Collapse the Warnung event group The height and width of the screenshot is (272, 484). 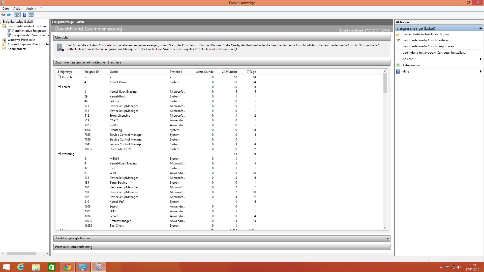click(x=59, y=154)
